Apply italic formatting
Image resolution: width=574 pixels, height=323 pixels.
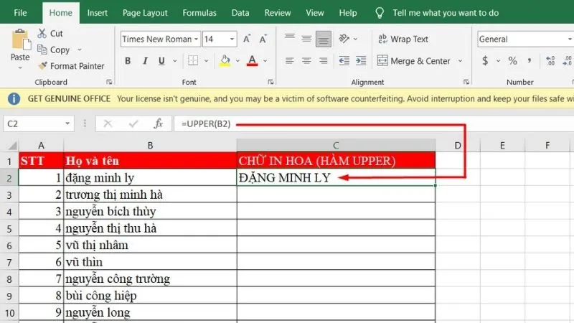146,61
